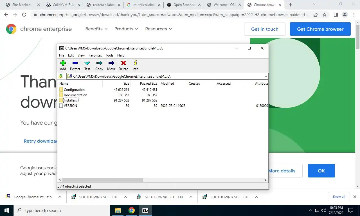This screenshot has width=360, height=216.
Task: Click Chrome icon on the taskbar
Action: point(131,210)
